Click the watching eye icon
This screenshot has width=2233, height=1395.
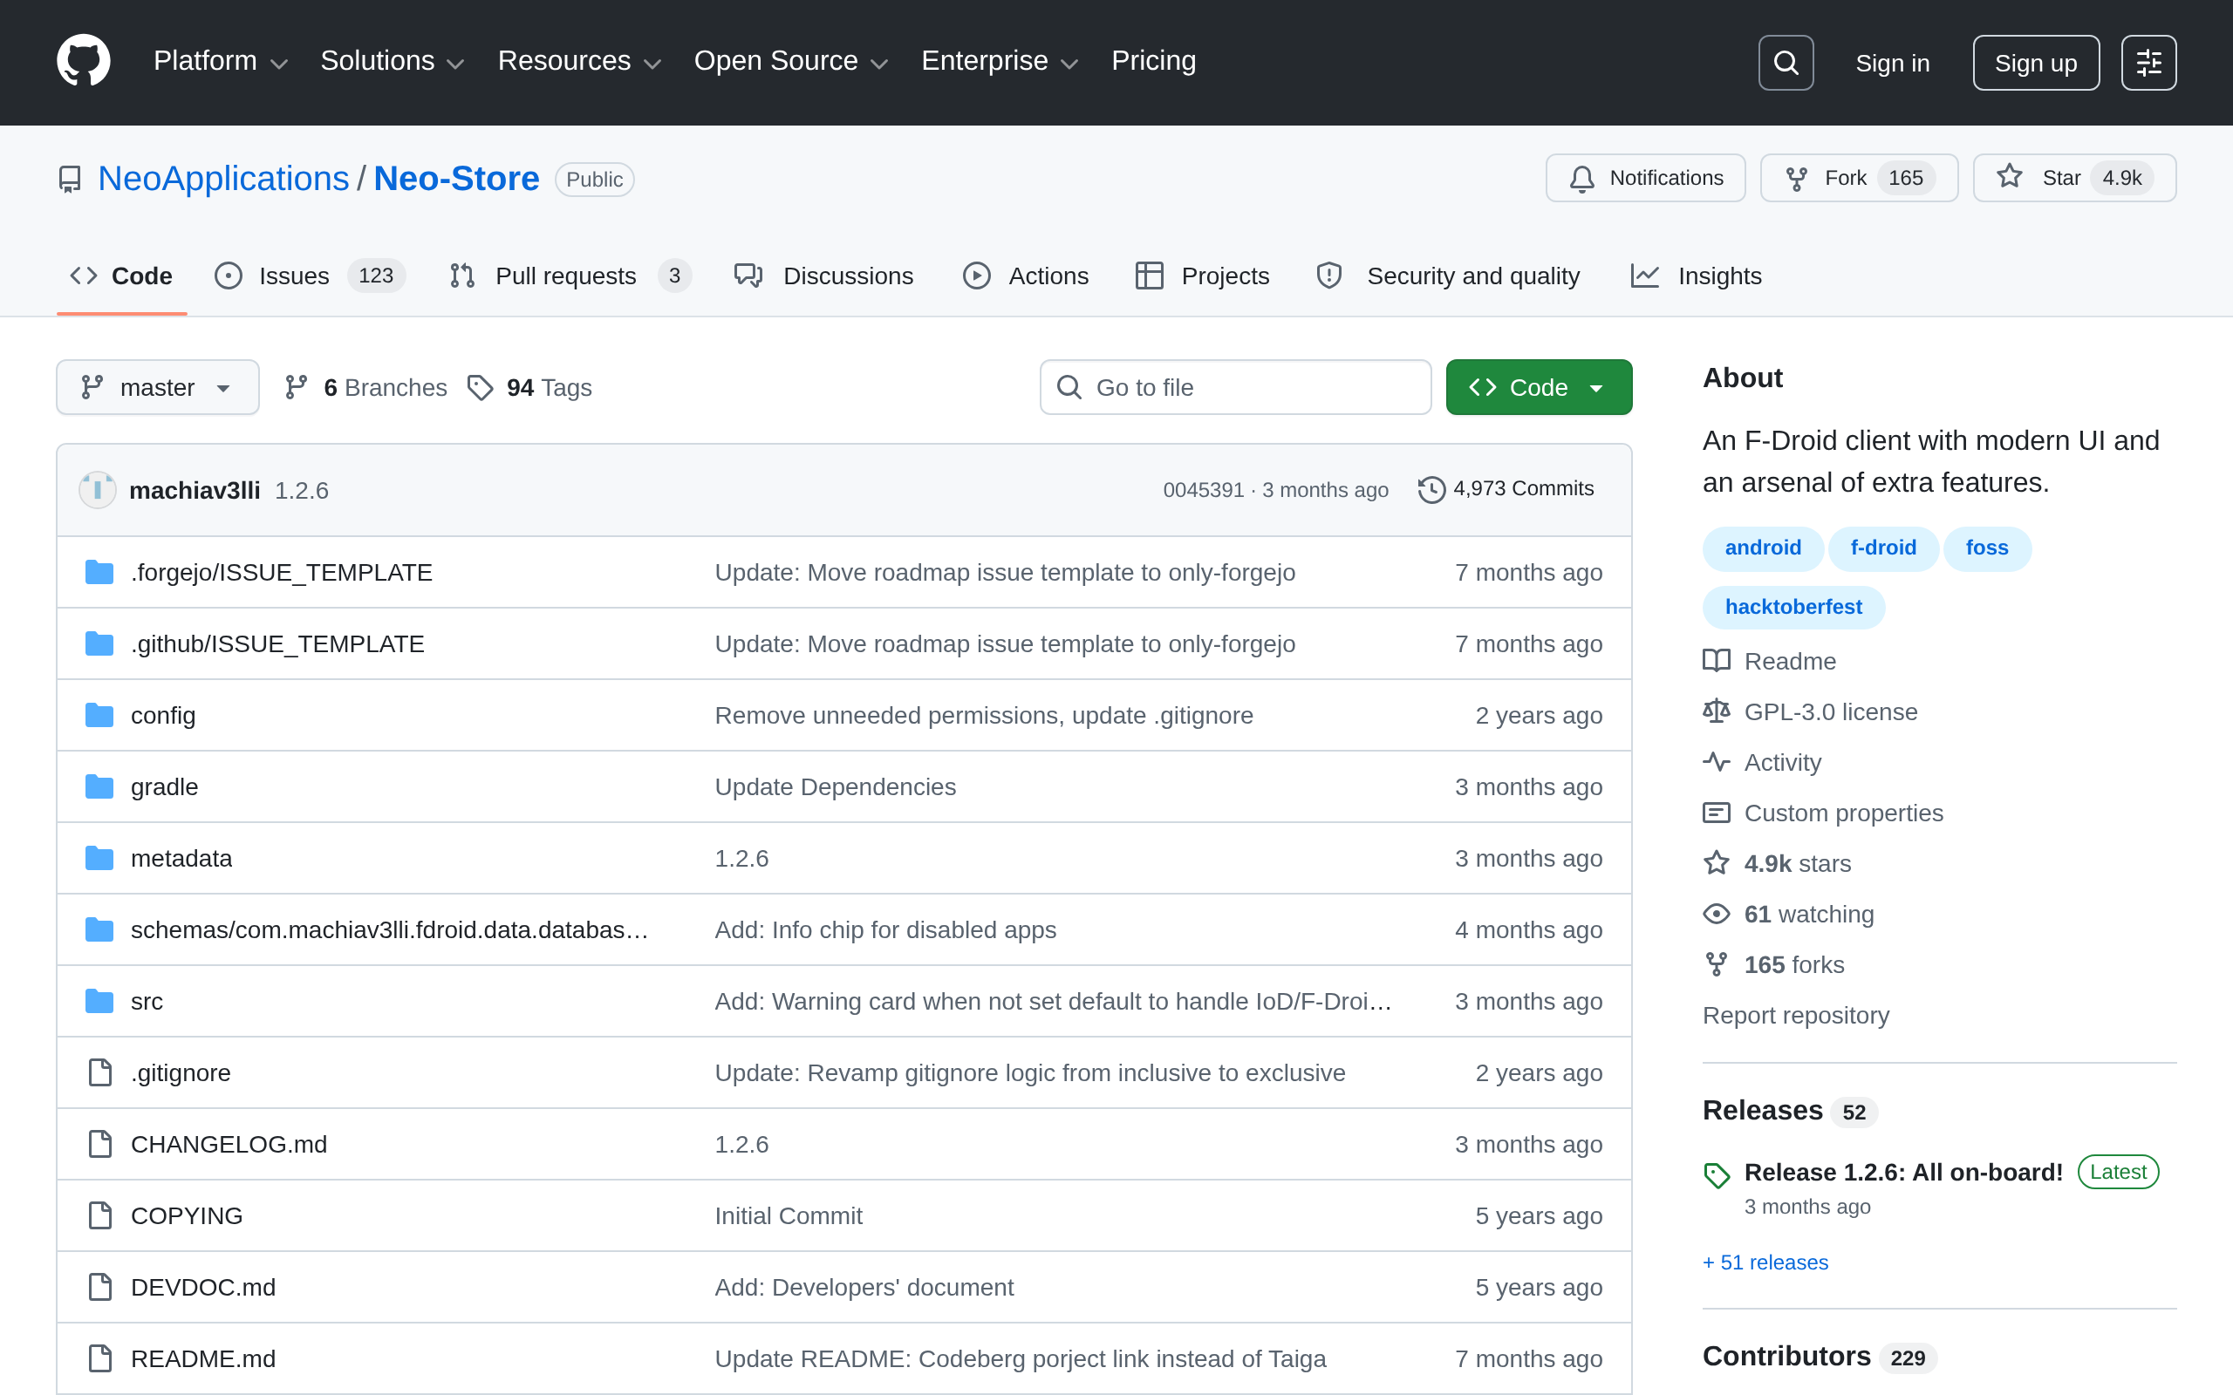(1717, 914)
